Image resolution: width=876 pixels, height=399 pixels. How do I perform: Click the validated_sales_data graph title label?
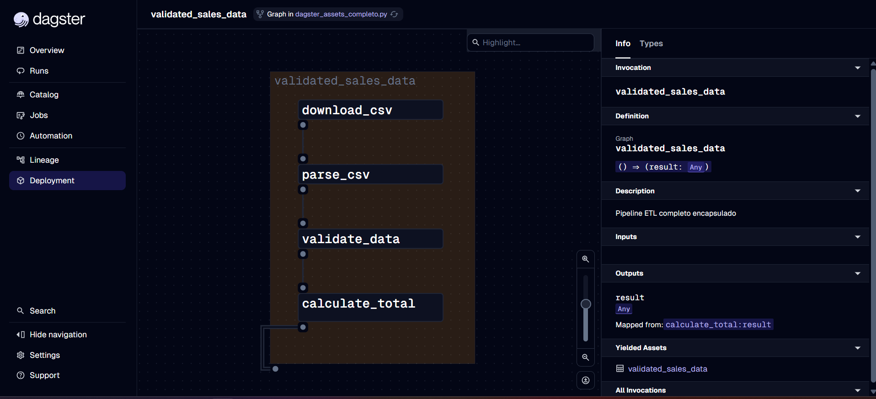(x=345, y=81)
